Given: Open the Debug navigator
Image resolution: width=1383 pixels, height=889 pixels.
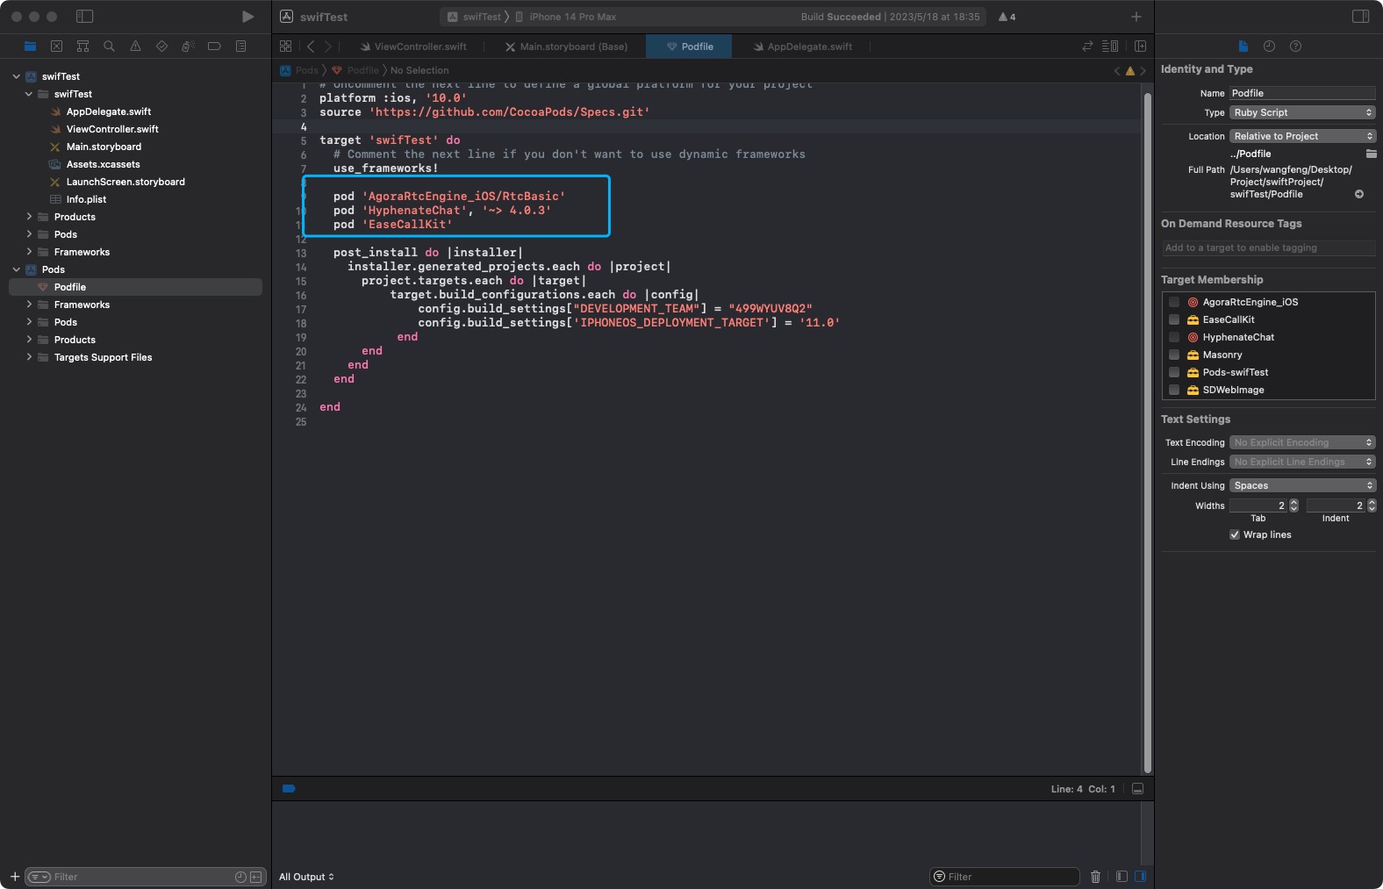Looking at the screenshot, I should [188, 46].
